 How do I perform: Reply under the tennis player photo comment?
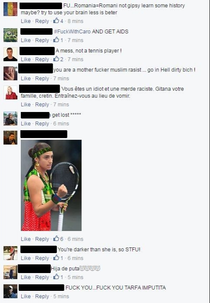[42, 239]
